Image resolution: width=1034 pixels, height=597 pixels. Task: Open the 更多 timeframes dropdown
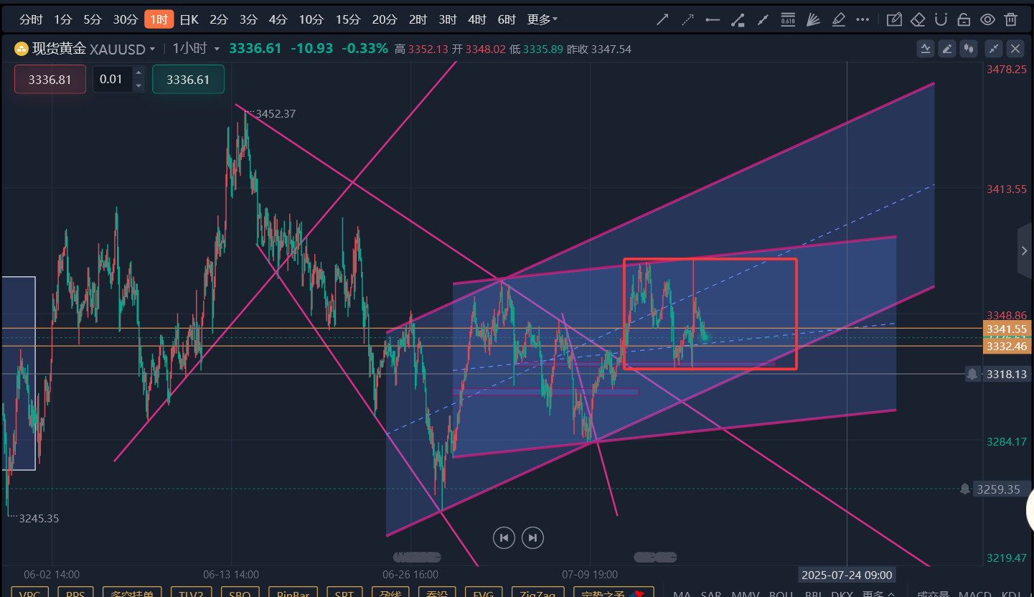tap(542, 19)
